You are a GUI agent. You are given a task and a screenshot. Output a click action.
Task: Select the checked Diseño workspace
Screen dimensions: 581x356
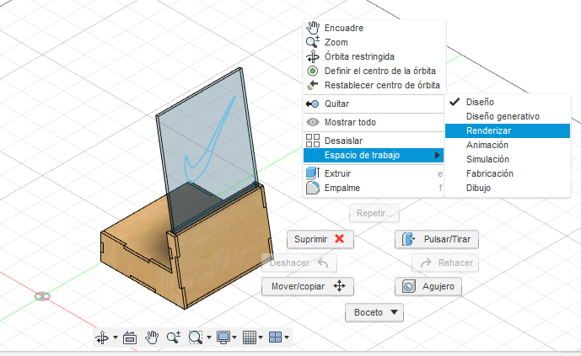click(x=508, y=102)
